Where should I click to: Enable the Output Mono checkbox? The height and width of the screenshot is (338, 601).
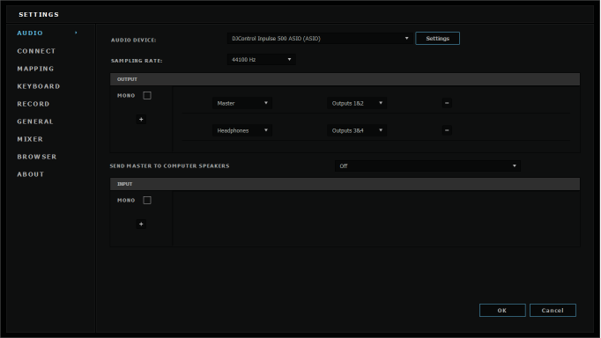[147, 95]
